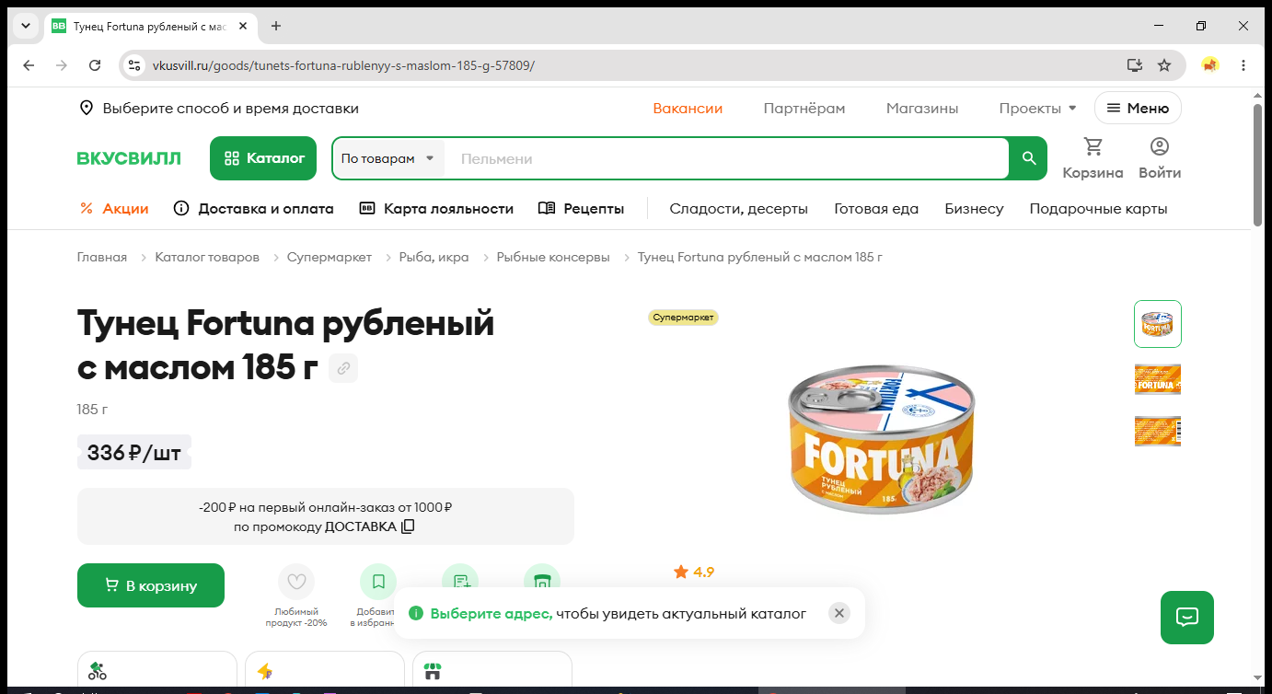1272x694 pixels.
Task: Click the ВкусВилл logo
Action: pos(129,158)
